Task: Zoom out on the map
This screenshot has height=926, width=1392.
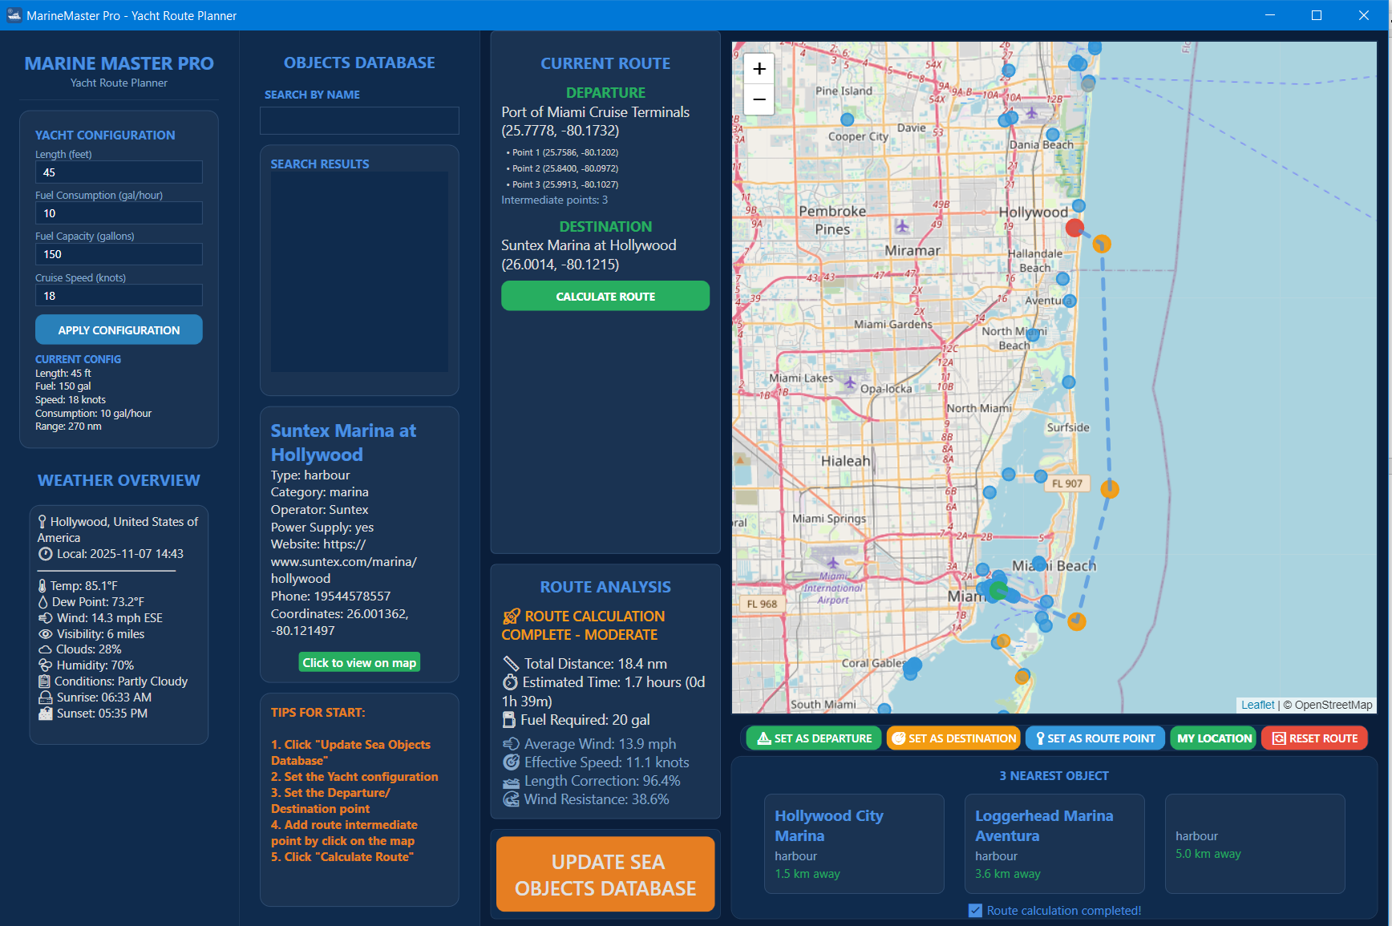Action: coord(759,99)
